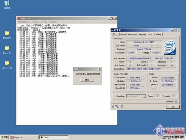Switch to the Mainboard tab in CPU-Z
The image size is (186, 140).
tap(133, 34)
